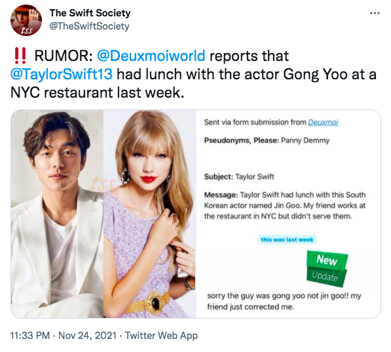This screenshot has width=391, height=352.
Task: Open the @TaylorSwift13 mention
Action: click(x=62, y=74)
